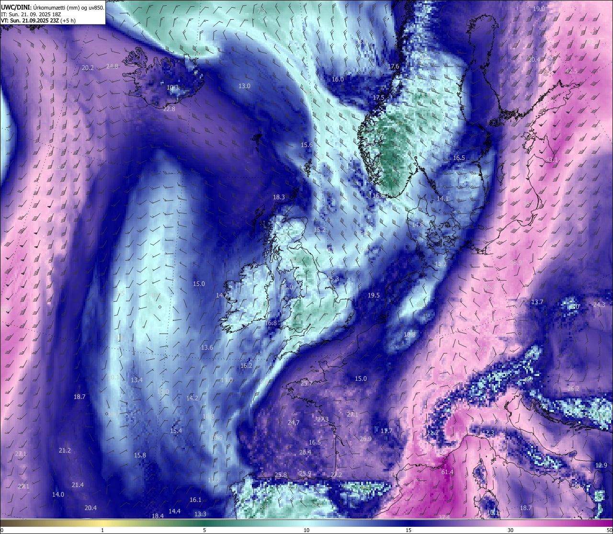The image size is (613, 534).
Task: Click the 16.0 value label
Action: tap(338, 79)
